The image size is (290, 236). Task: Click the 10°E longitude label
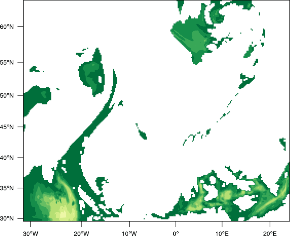click(x=222, y=233)
